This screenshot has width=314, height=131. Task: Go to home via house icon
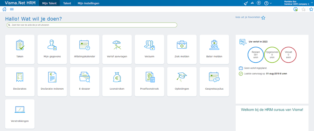click(4, 9)
